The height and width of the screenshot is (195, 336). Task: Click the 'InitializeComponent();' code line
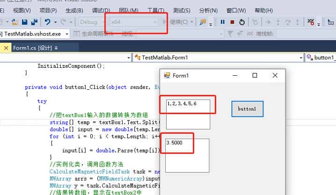pos(71,66)
